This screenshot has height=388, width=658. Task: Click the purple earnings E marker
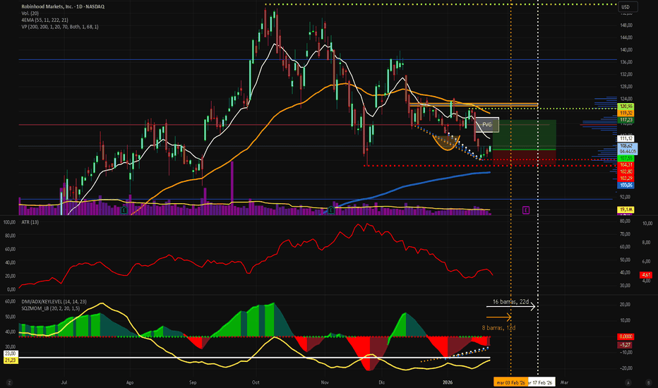(526, 210)
